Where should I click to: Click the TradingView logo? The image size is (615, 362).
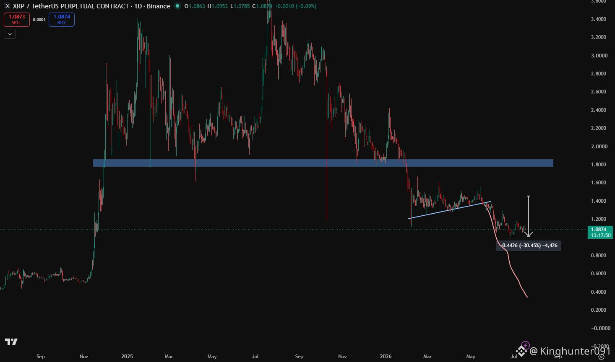click(11, 341)
